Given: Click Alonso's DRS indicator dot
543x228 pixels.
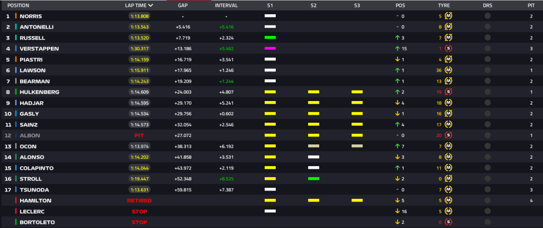Looking at the screenshot, I should point(488,157).
